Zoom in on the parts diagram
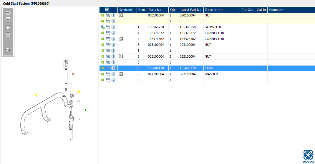The image size is (315, 164). click(x=8, y=13)
